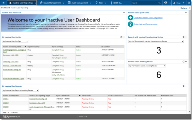Click inside the Search input field

coord(145,3)
